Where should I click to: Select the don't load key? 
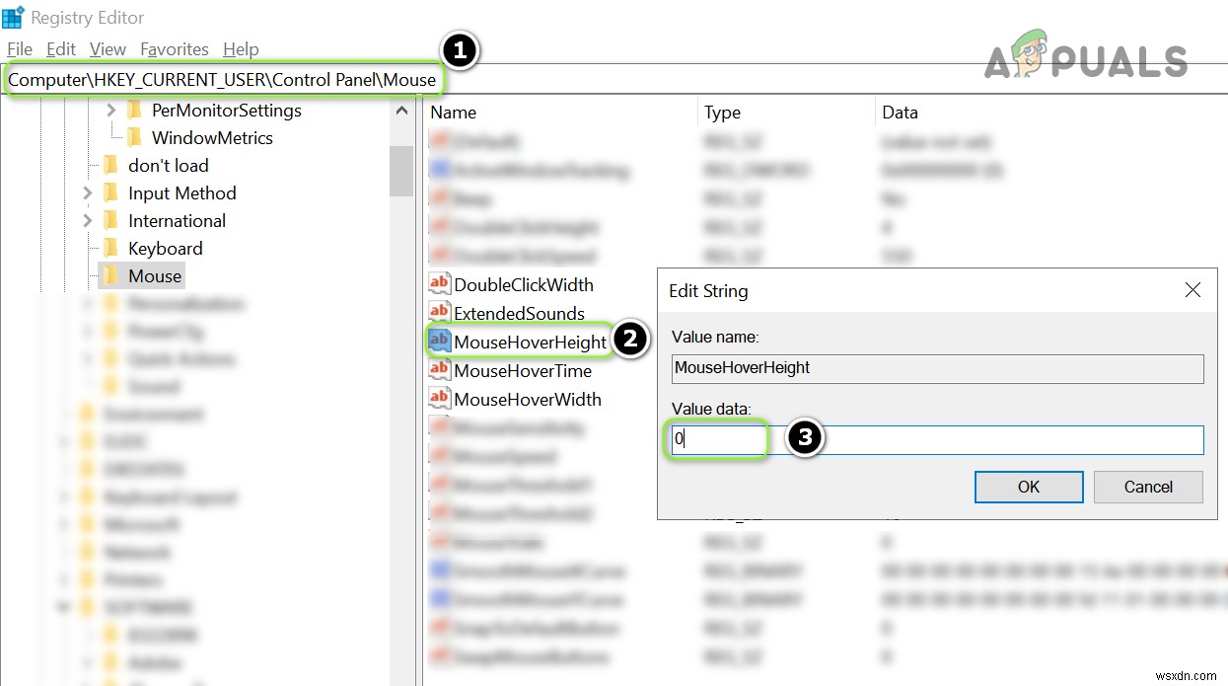[169, 166]
